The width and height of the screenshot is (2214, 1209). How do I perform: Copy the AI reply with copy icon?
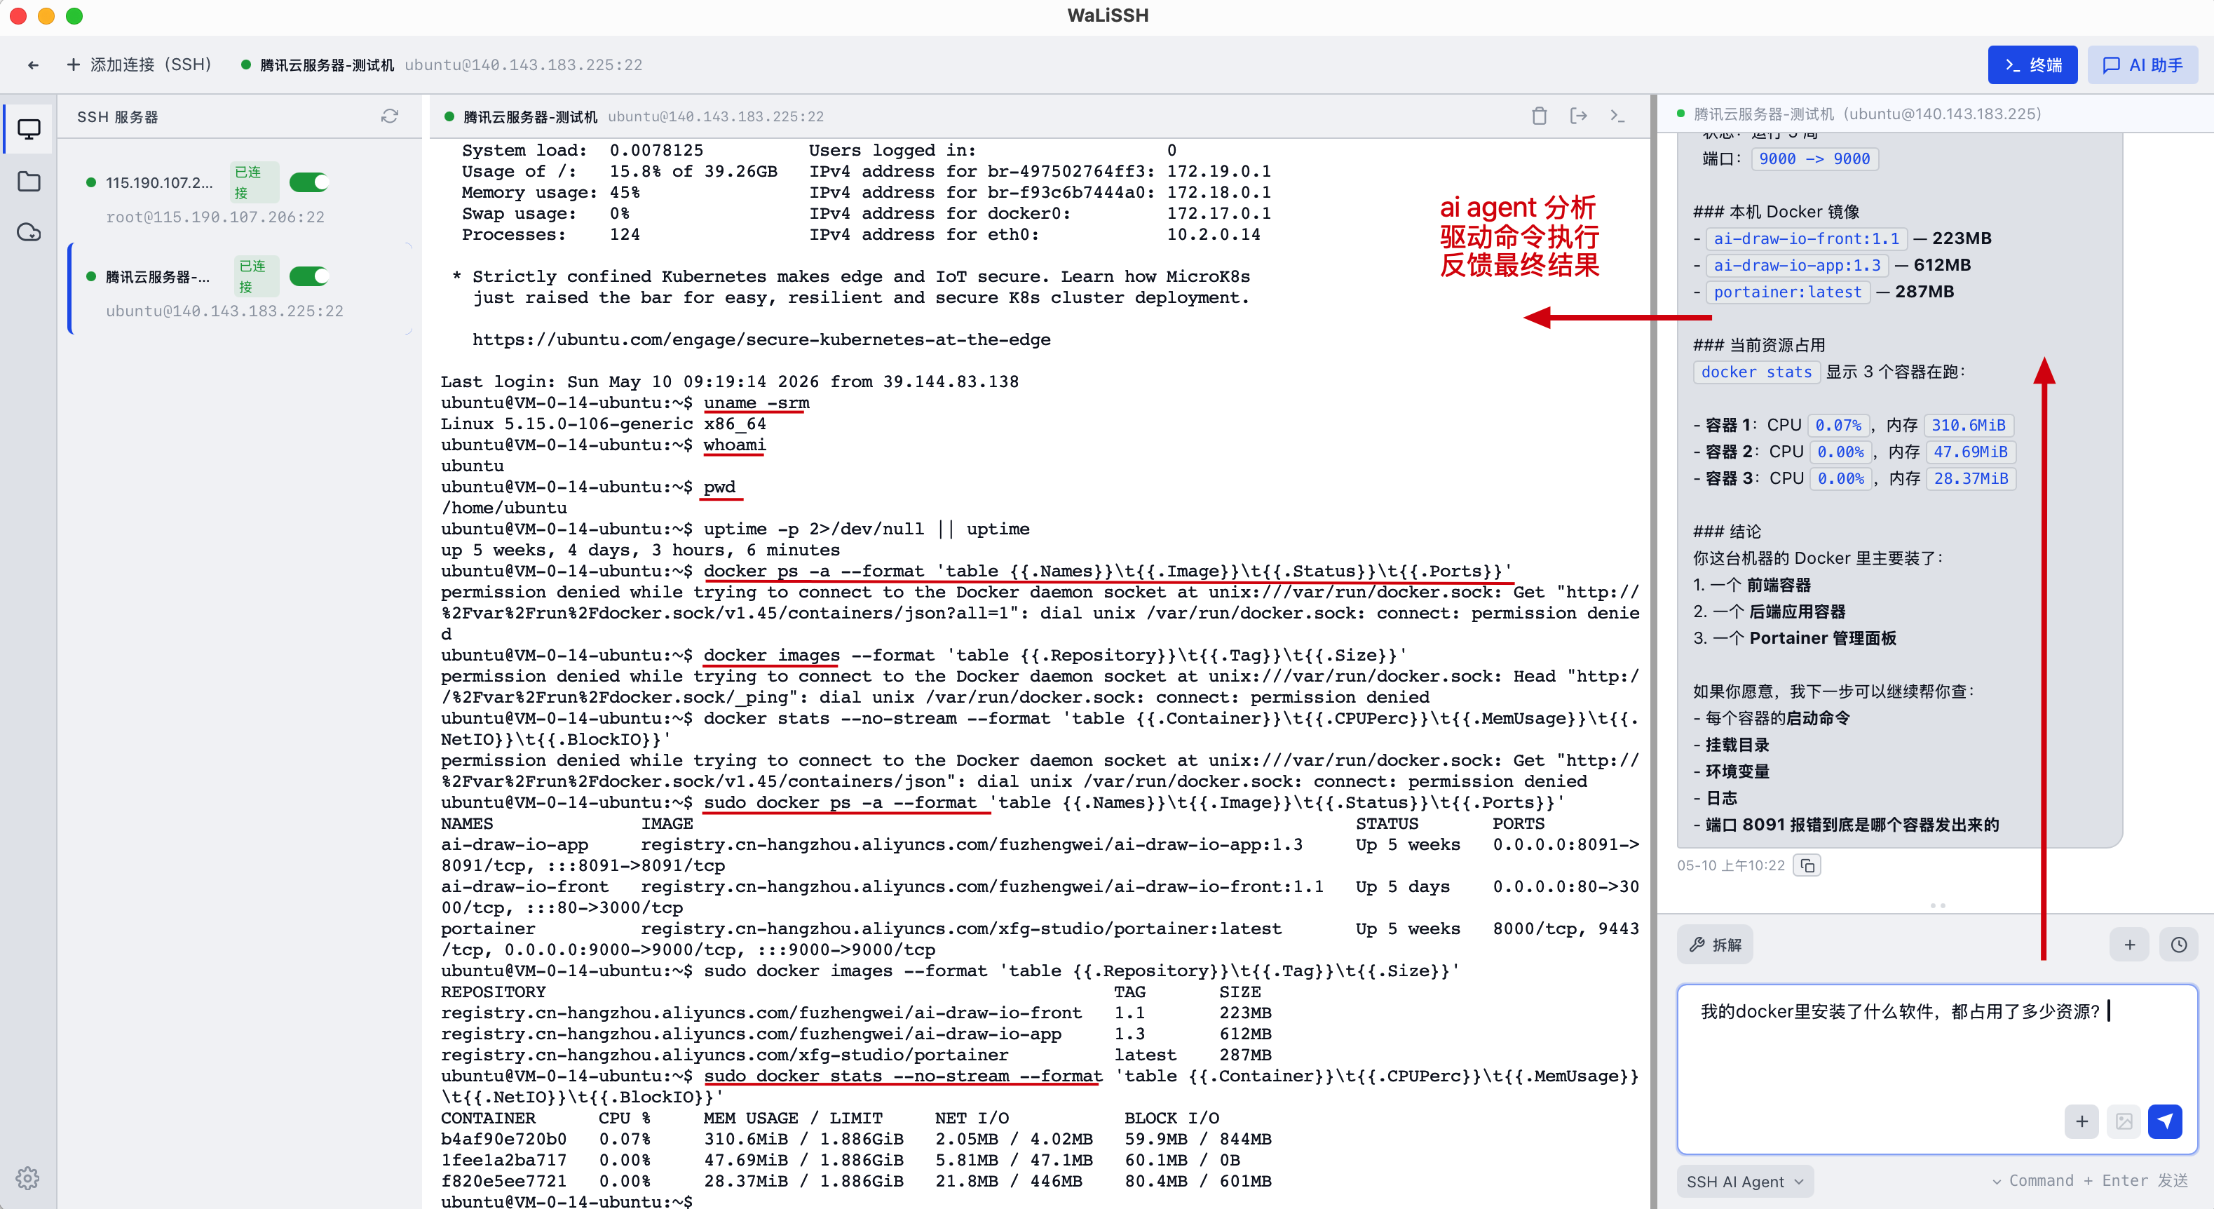pyautogui.click(x=1807, y=865)
